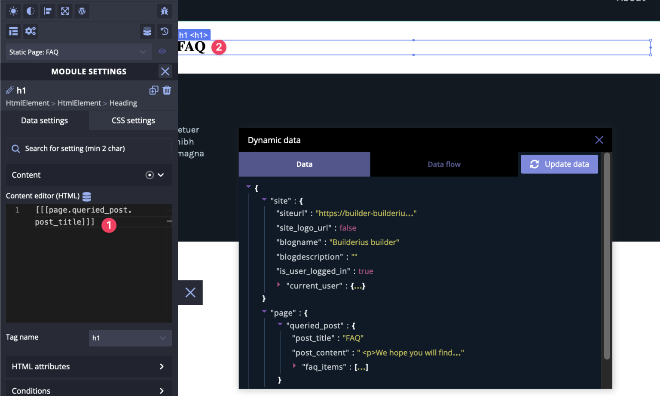Open the Data flow tab
The width and height of the screenshot is (660, 396).
(x=444, y=164)
